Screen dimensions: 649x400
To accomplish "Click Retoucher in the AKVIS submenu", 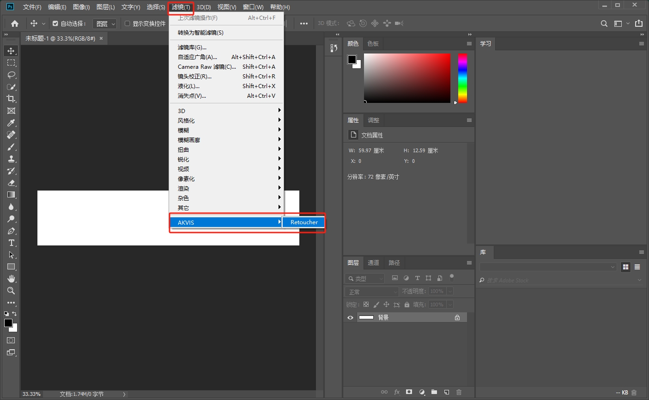I will coord(304,222).
